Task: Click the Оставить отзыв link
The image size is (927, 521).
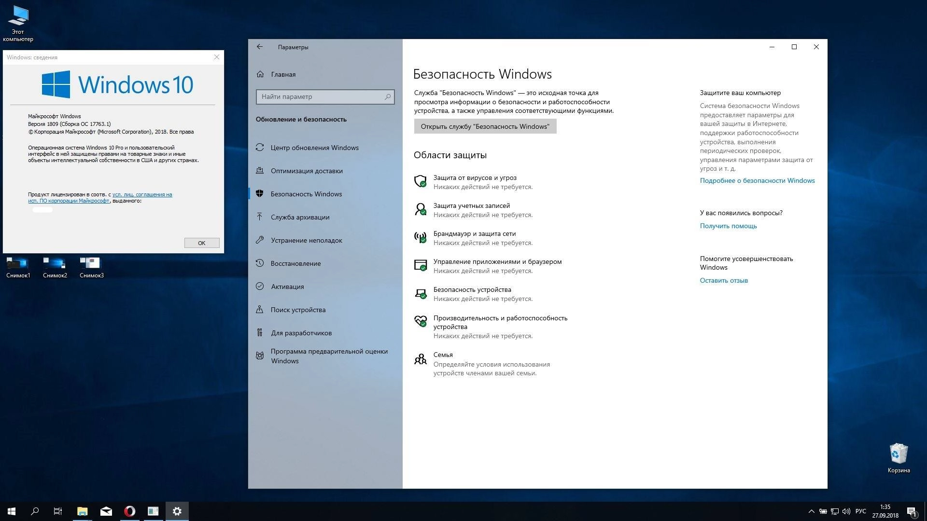Action: 724,280
